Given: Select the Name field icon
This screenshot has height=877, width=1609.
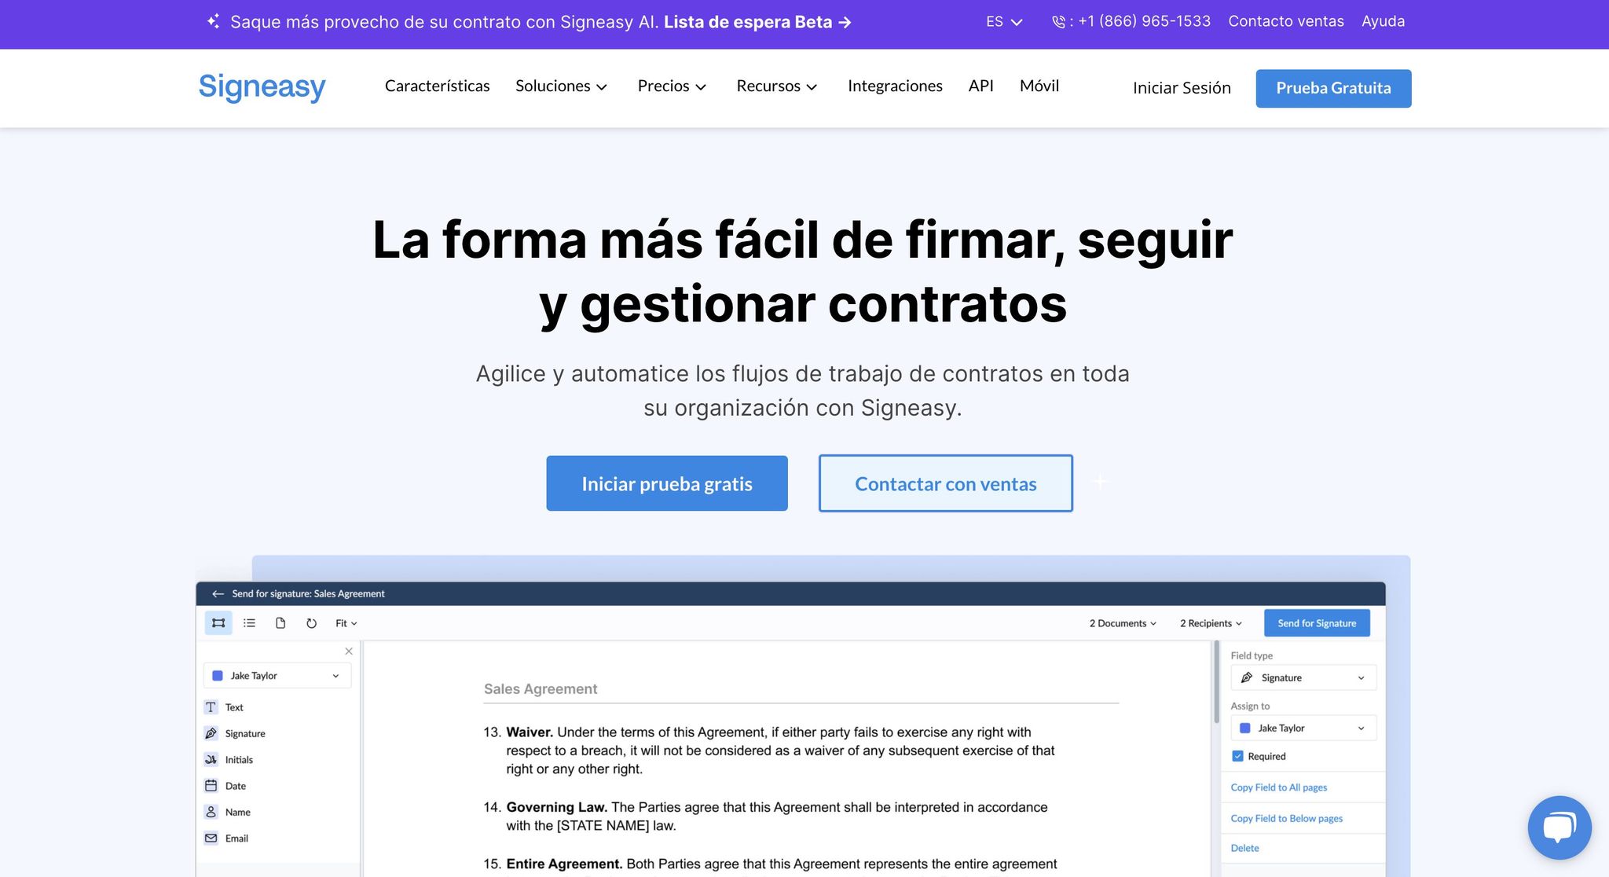Looking at the screenshot, I should coord(211,812).
